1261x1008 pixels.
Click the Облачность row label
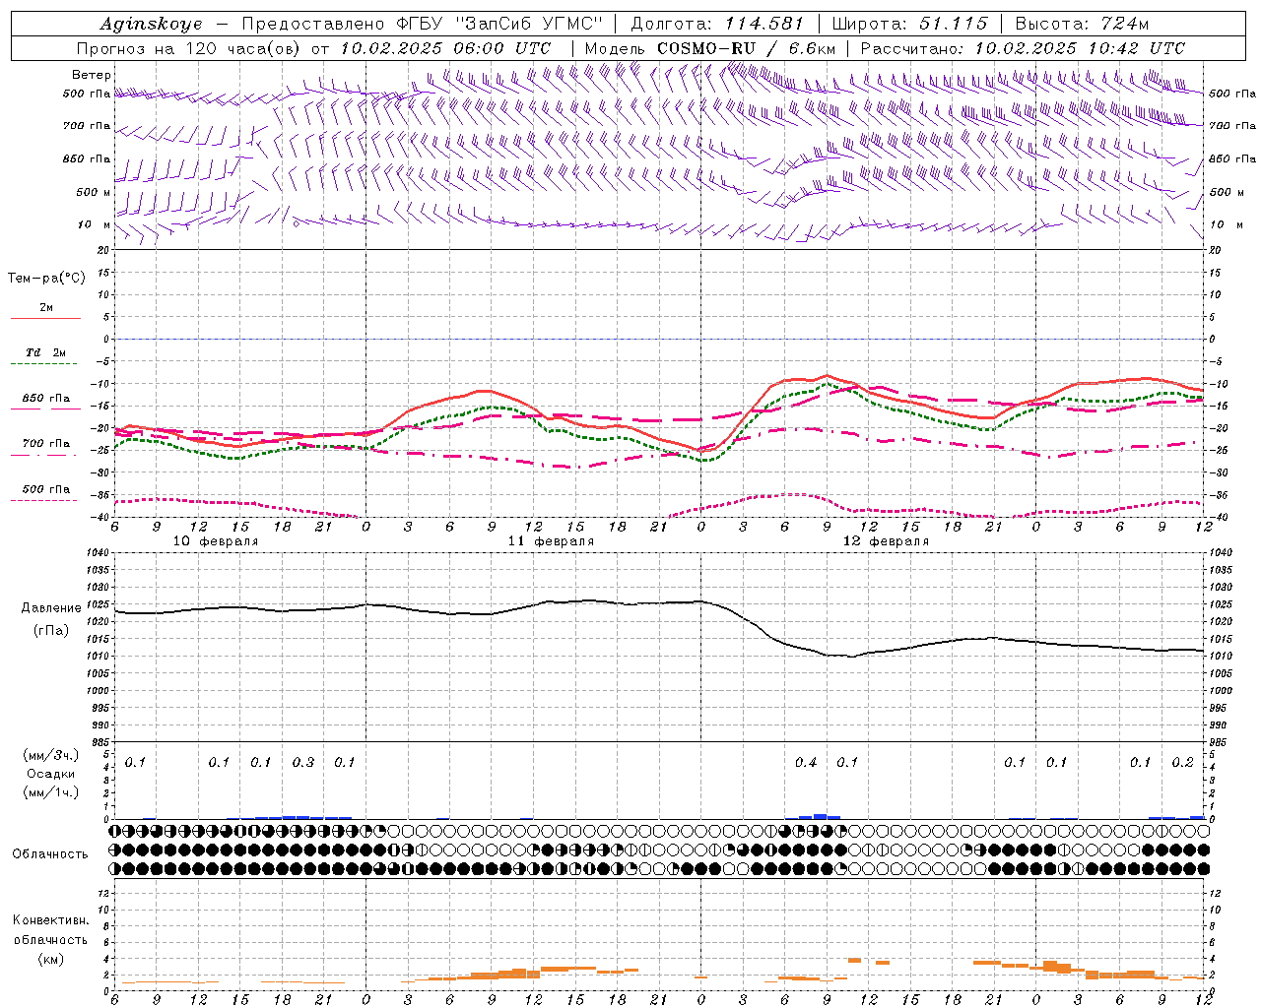pyautogui.click(x=50, y=854)
